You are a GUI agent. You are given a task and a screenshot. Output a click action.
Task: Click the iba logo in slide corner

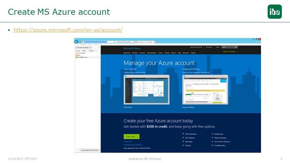click(275, 12)
